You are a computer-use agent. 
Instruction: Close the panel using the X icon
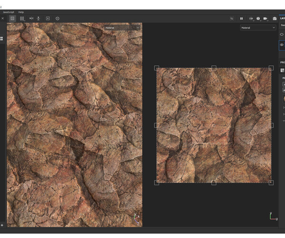click(x=2, y=19)
